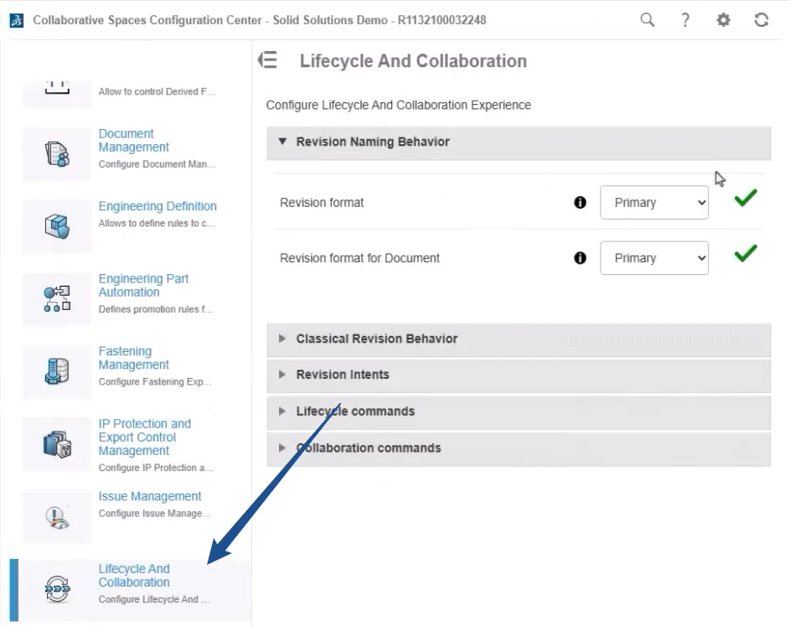Open the search magnifier icon

click(x=648, y=20)
